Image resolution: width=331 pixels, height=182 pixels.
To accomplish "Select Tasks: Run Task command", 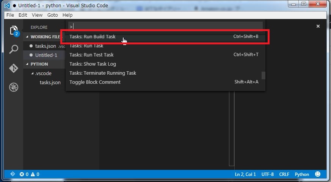I will tap(165, 45).
